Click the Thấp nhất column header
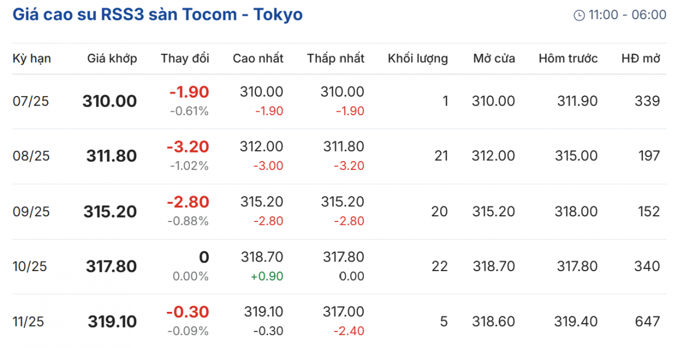 pos(336,58)
